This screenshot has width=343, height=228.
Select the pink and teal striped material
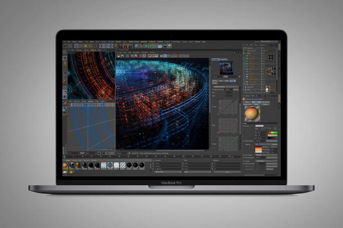pos(103,165)
